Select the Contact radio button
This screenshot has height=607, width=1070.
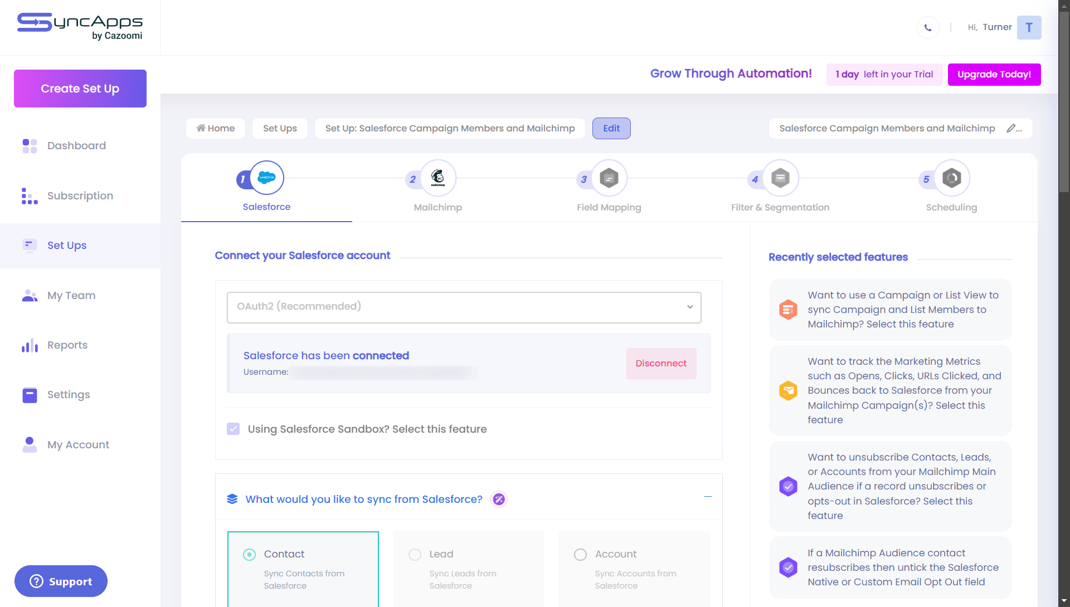click(x=250, y=555)
